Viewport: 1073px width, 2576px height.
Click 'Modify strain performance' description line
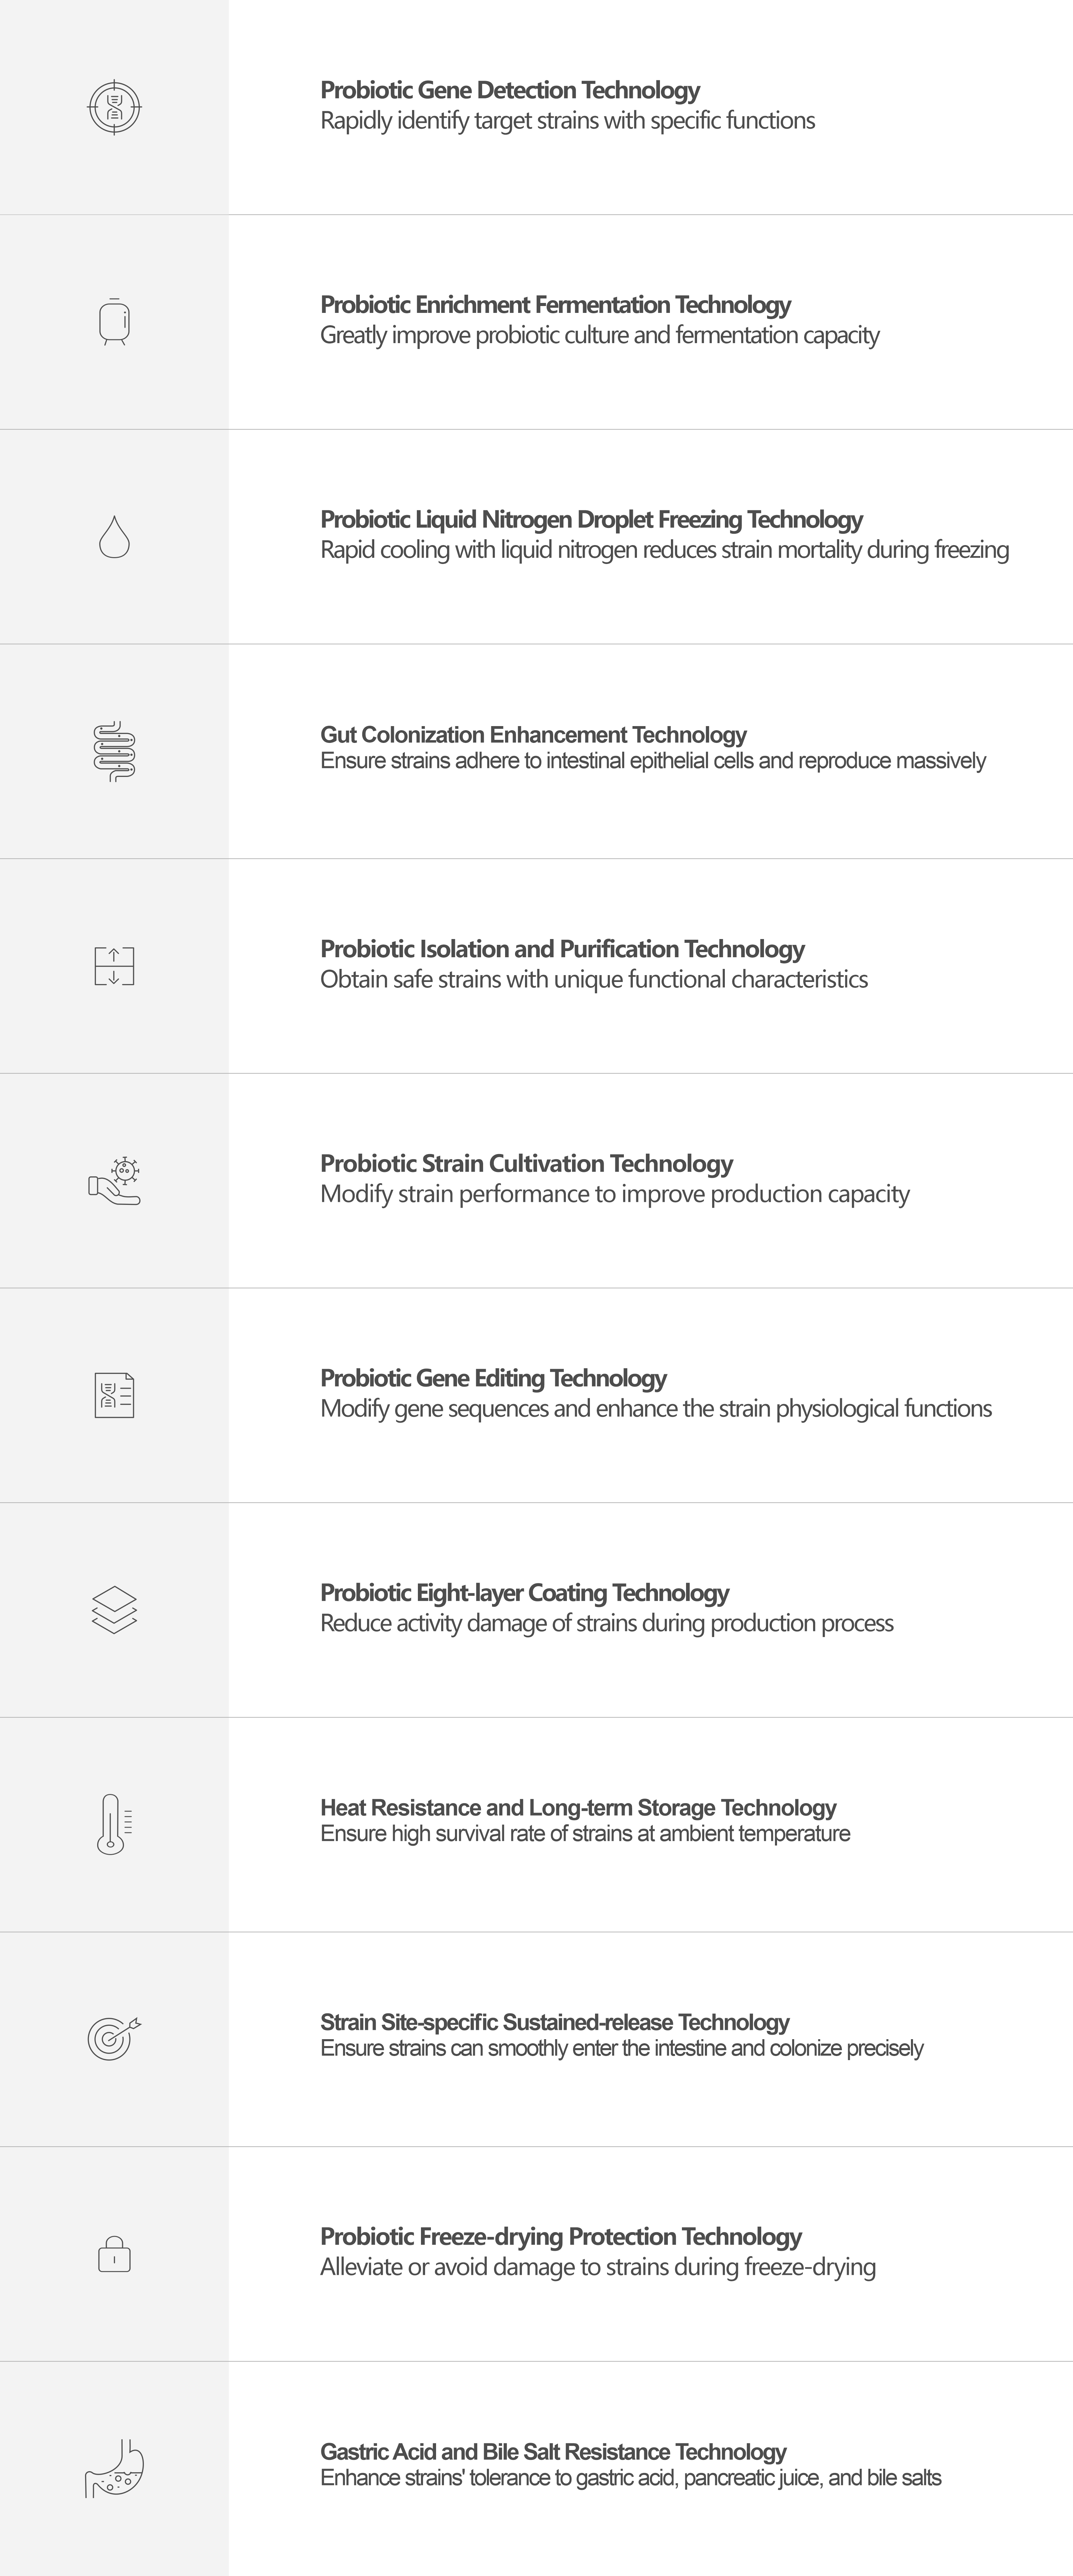point(614,1194)
